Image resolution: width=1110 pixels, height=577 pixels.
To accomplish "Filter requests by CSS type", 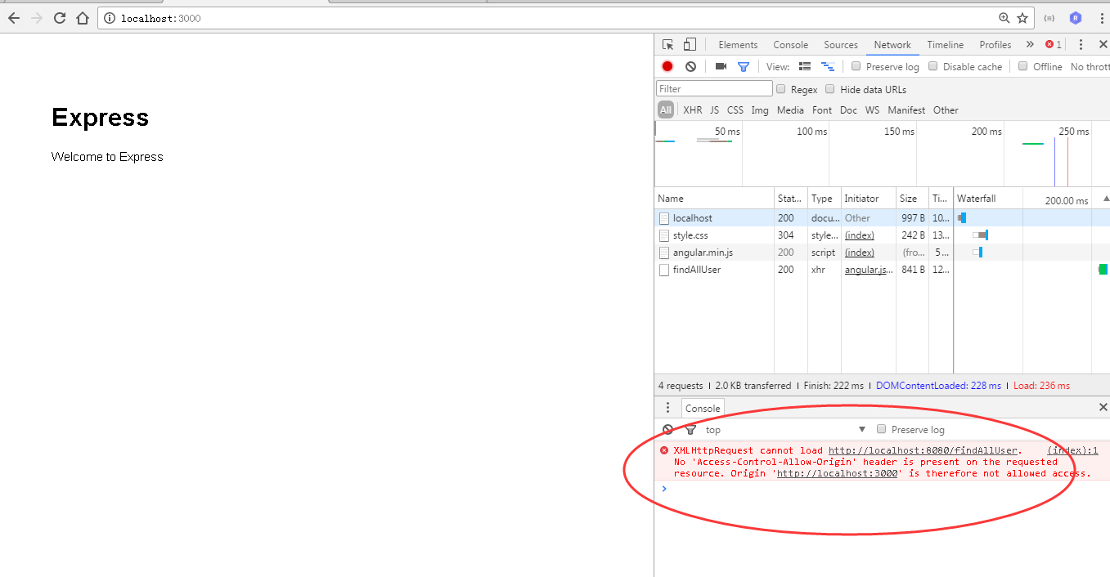I will (x=735, y=110).
